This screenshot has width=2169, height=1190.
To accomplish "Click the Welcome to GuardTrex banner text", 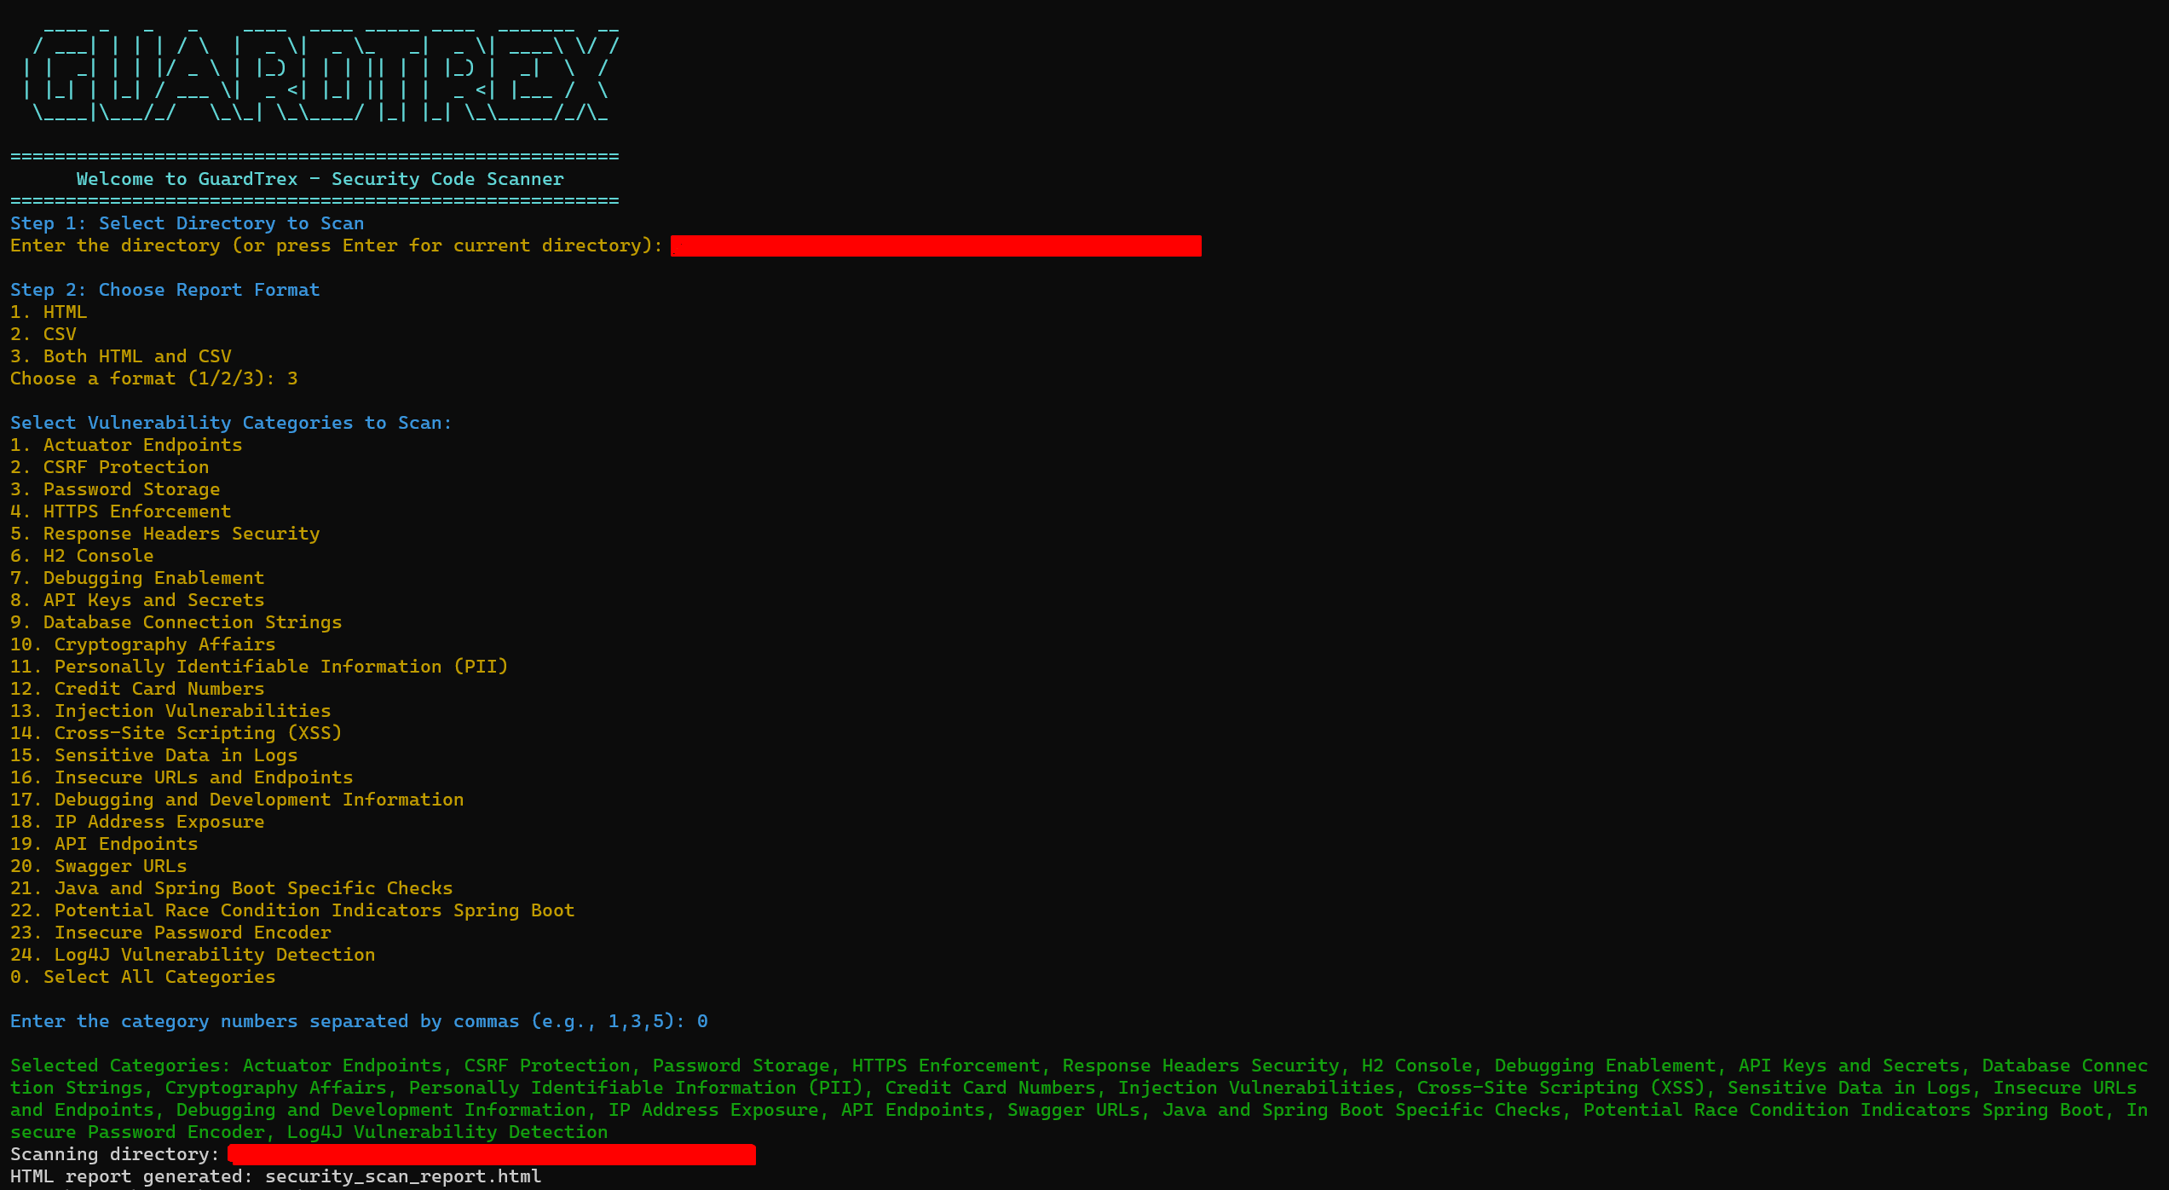I will (x=320, y=179).
